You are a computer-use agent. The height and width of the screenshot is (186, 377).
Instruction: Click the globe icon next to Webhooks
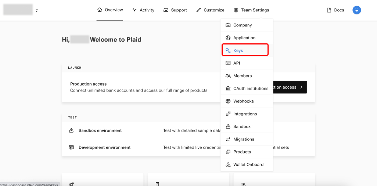[228, 101]
